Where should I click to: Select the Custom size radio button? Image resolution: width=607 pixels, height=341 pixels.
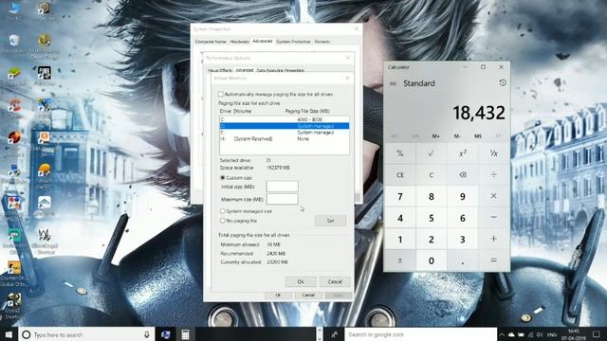click(x=223, y=177)
